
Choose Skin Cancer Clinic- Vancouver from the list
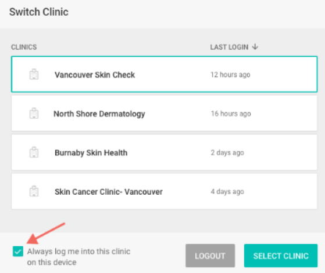(x=164, y=191)
